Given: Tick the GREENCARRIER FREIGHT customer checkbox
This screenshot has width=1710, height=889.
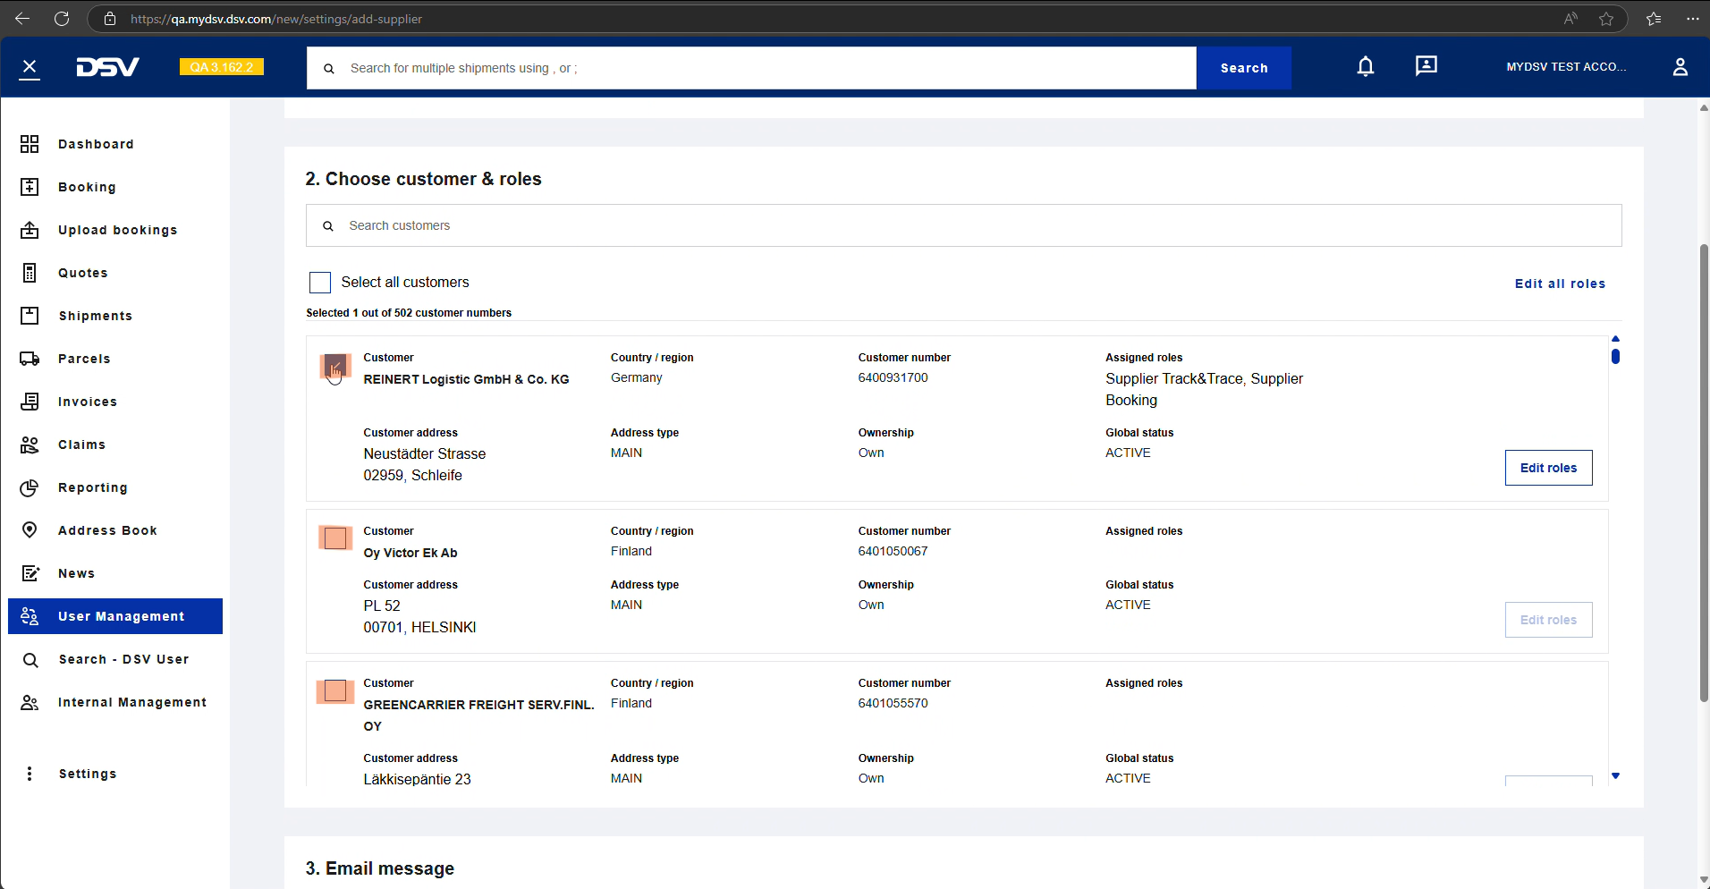Looking at the screenshot, I should point(335,691).
